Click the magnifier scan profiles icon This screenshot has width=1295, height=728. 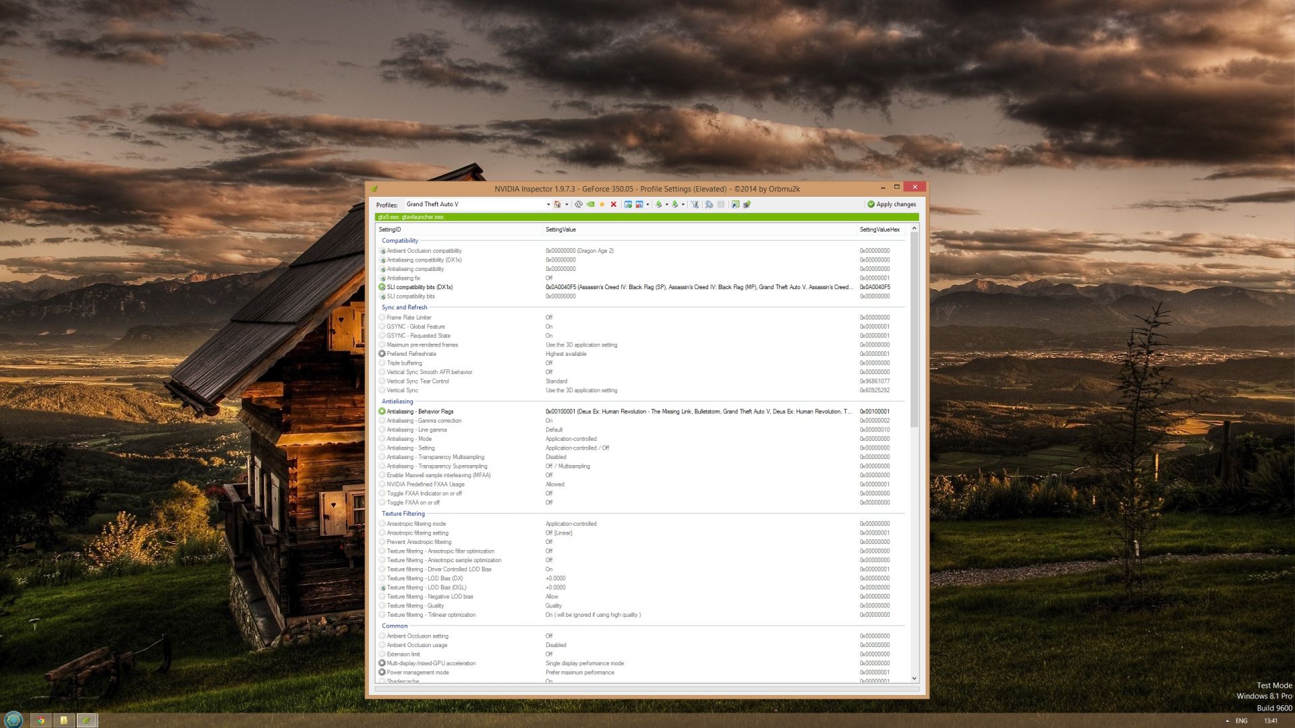[x=709, y=204]
